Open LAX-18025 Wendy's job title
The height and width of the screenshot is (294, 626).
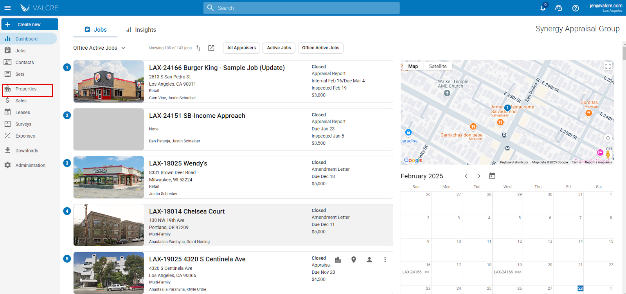point(178,163)
